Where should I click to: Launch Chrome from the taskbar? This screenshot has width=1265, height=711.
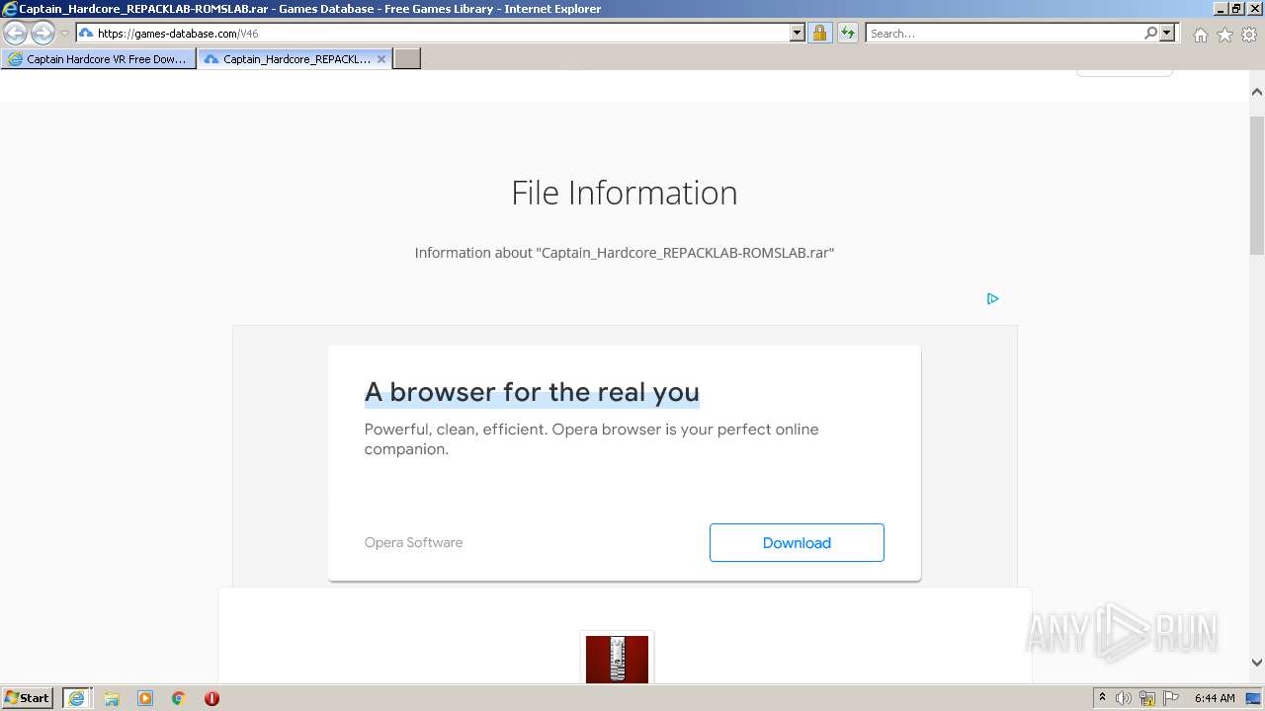click(x=179, y=698)
